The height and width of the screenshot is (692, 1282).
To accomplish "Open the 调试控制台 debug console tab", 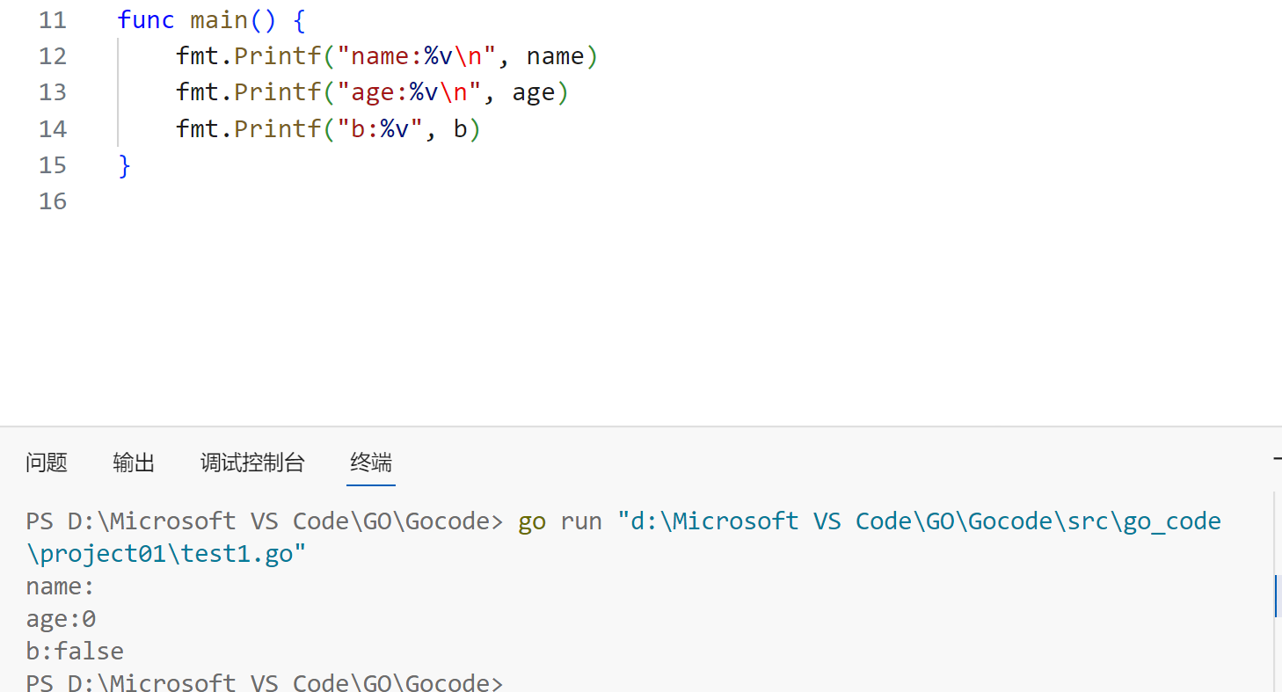I will (x=252, y=463).
